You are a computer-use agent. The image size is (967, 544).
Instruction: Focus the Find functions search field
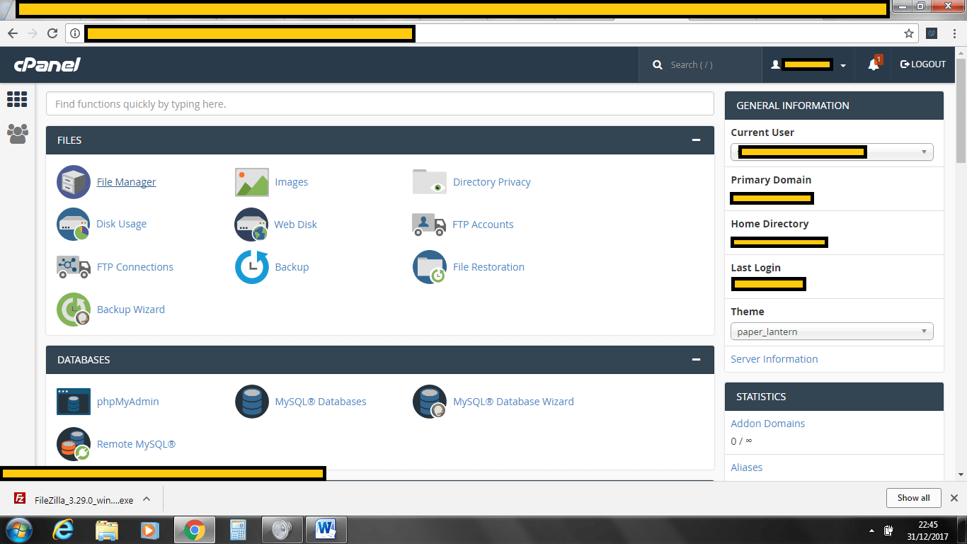coord(379,104)
